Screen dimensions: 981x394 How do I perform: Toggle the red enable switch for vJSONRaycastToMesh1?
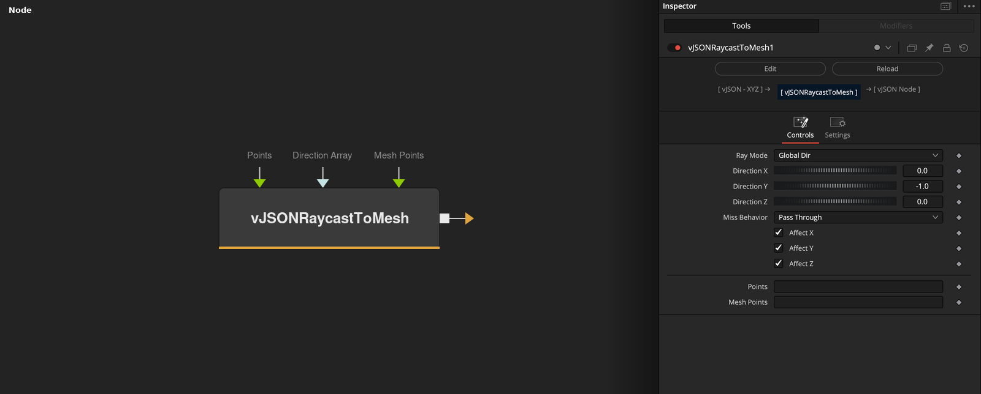(674, 48)
